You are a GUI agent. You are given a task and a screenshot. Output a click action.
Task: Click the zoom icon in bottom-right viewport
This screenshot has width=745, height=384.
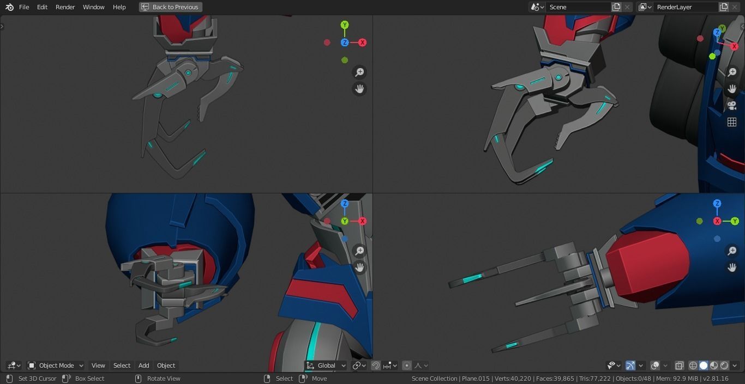[x=732, y=251]
